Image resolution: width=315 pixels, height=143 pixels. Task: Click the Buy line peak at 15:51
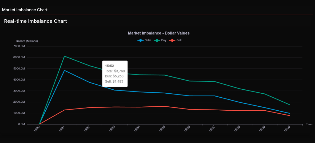pos(65,56)
